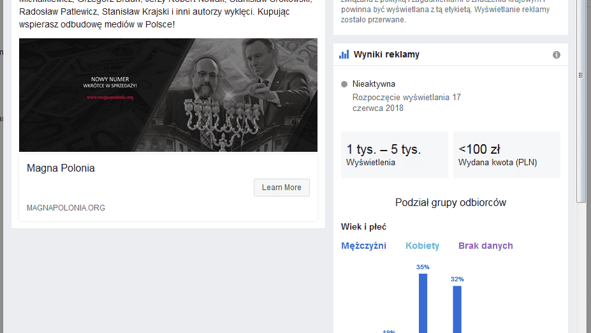Select the Kobiety legend label
The height and width of the screenshot is (333, 591).
422,246
